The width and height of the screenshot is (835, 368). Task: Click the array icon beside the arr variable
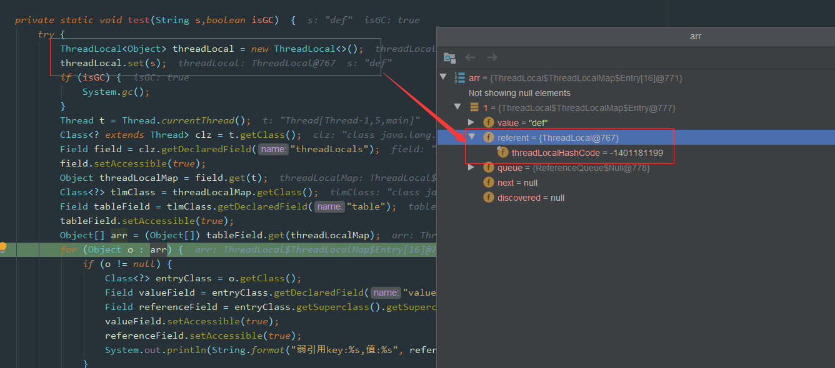pyautogui.click(x=460, y=78)
